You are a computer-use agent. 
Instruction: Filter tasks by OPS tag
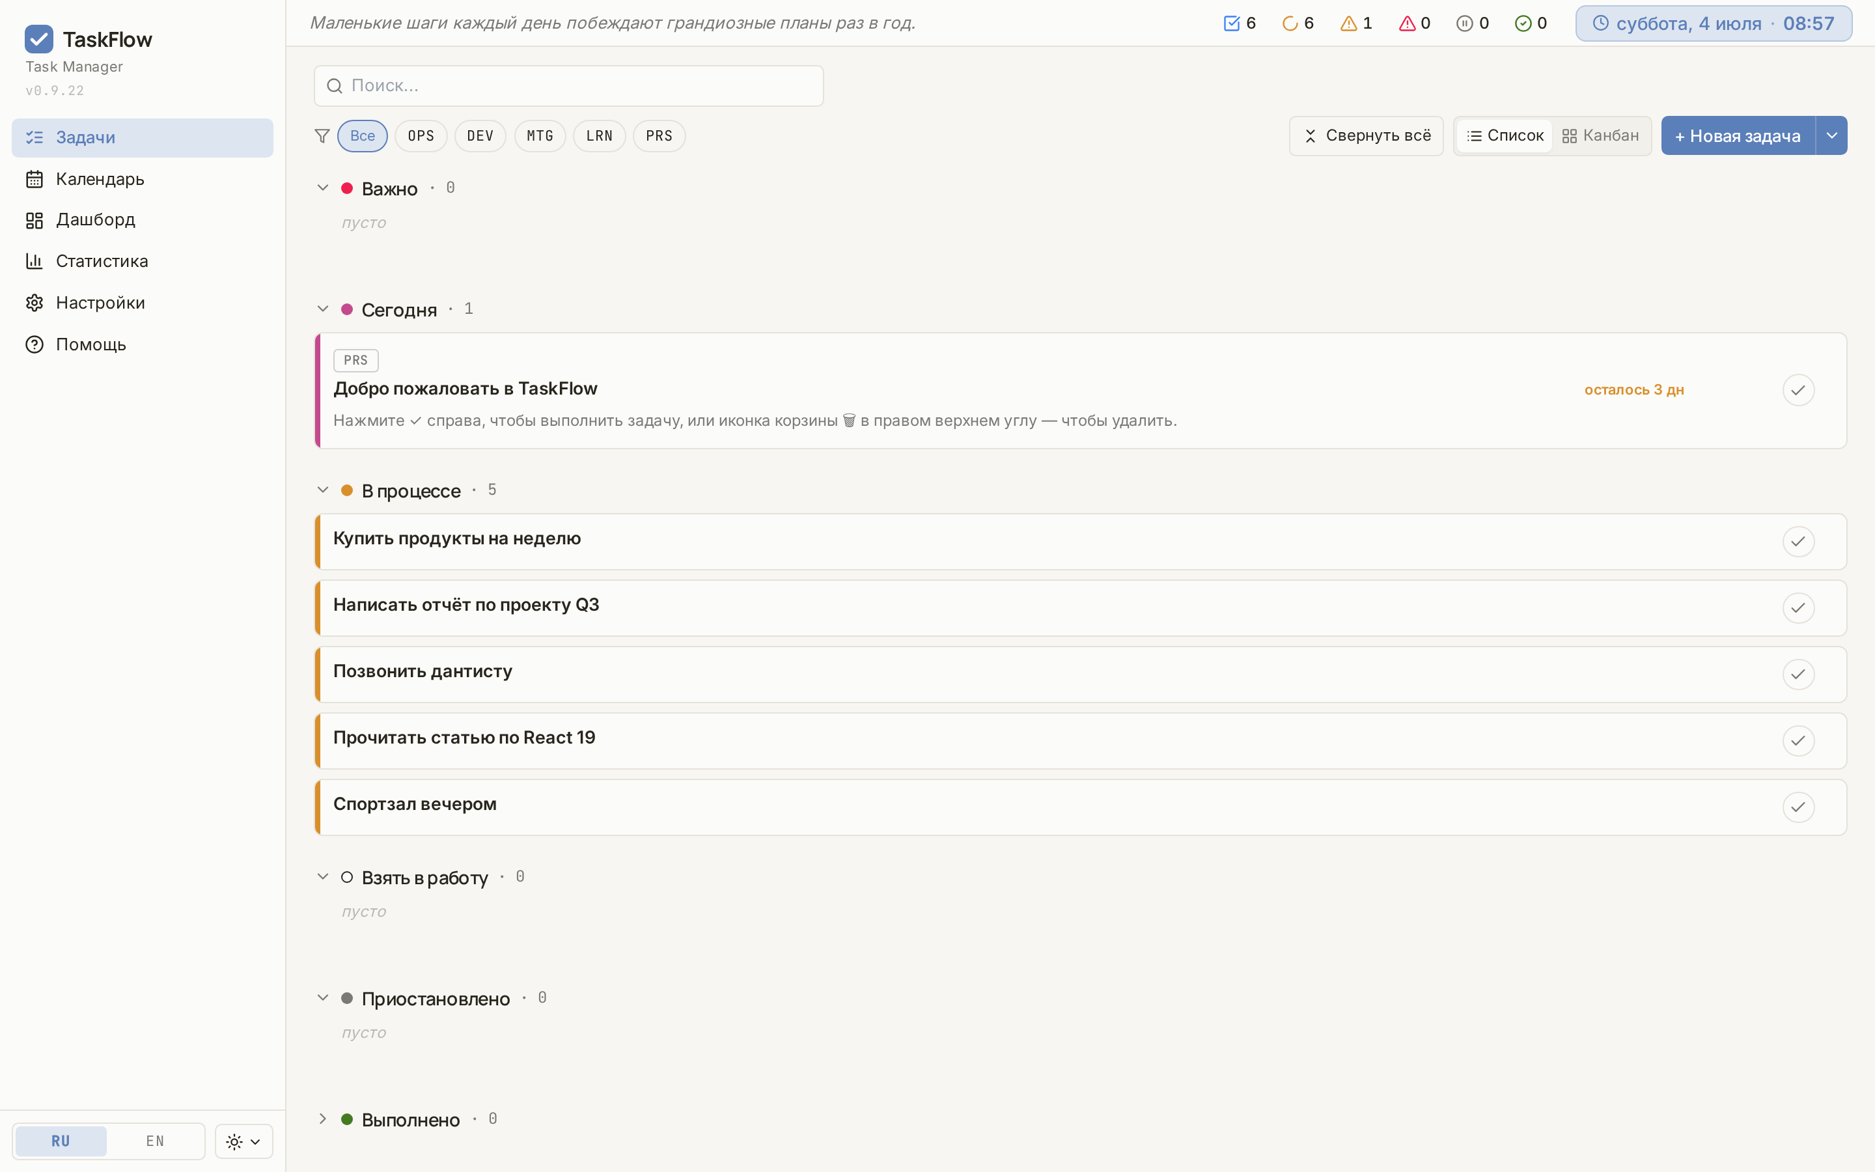coord(421,137)
